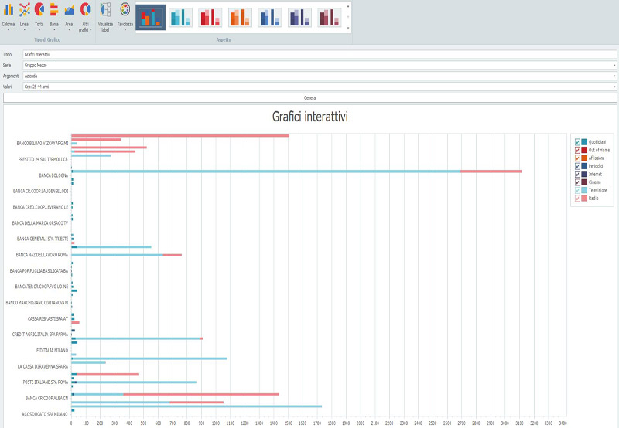Toggle Visualizza label for the chart
Viewport: 619px width, 428px height.
point(105,15)
